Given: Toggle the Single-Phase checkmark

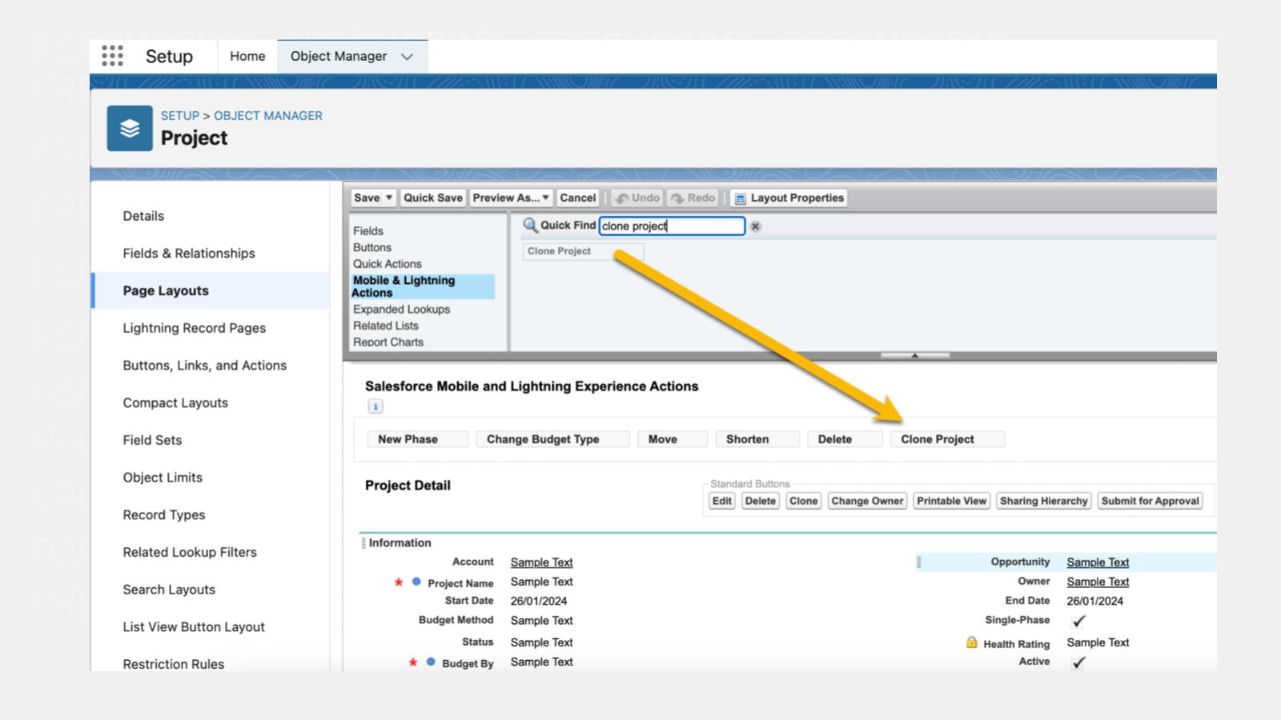Looking at the screenshot, I should (1078, 621).
